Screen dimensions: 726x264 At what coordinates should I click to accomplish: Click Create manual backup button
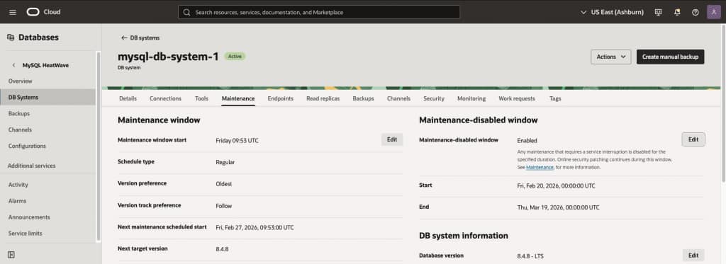671,57
